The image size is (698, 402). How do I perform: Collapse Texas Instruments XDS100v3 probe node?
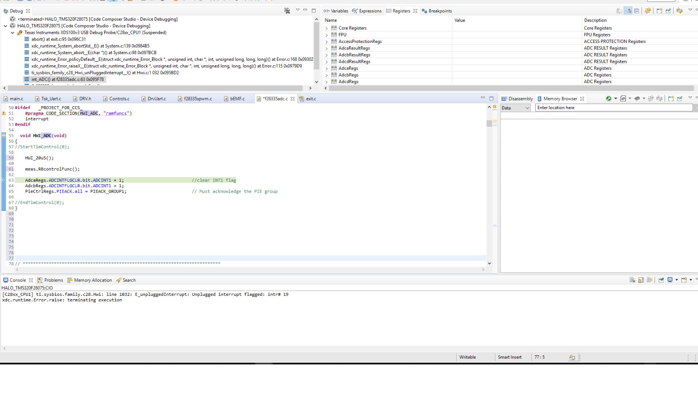pos(12,33)
